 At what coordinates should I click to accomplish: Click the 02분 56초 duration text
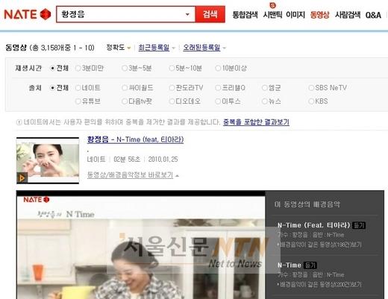click(x=127, y=160)
